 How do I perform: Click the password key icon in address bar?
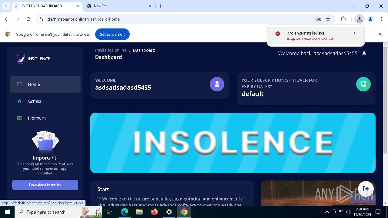[x=318, y=19]
